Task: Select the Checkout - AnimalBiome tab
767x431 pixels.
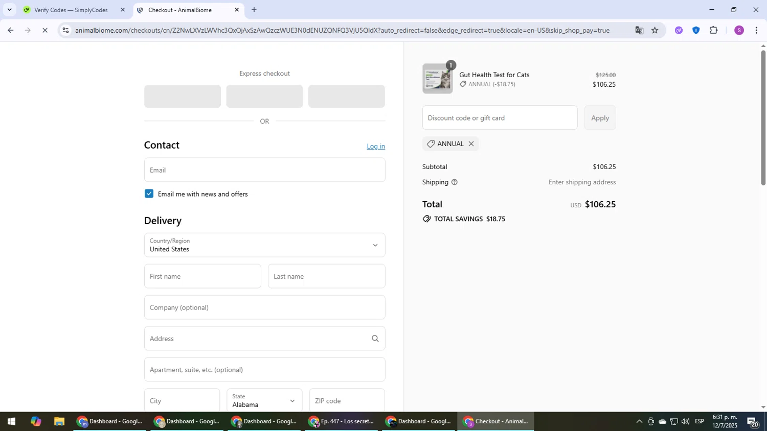Action: pyautogui.click(x=180, y=10)
